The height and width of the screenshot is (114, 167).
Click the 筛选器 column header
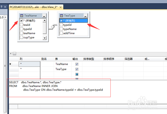(133, 59)
